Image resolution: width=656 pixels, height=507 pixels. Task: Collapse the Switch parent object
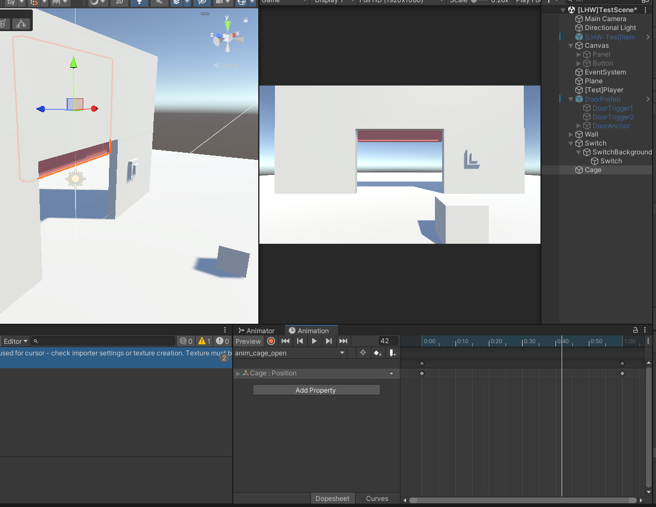point(570,143)
